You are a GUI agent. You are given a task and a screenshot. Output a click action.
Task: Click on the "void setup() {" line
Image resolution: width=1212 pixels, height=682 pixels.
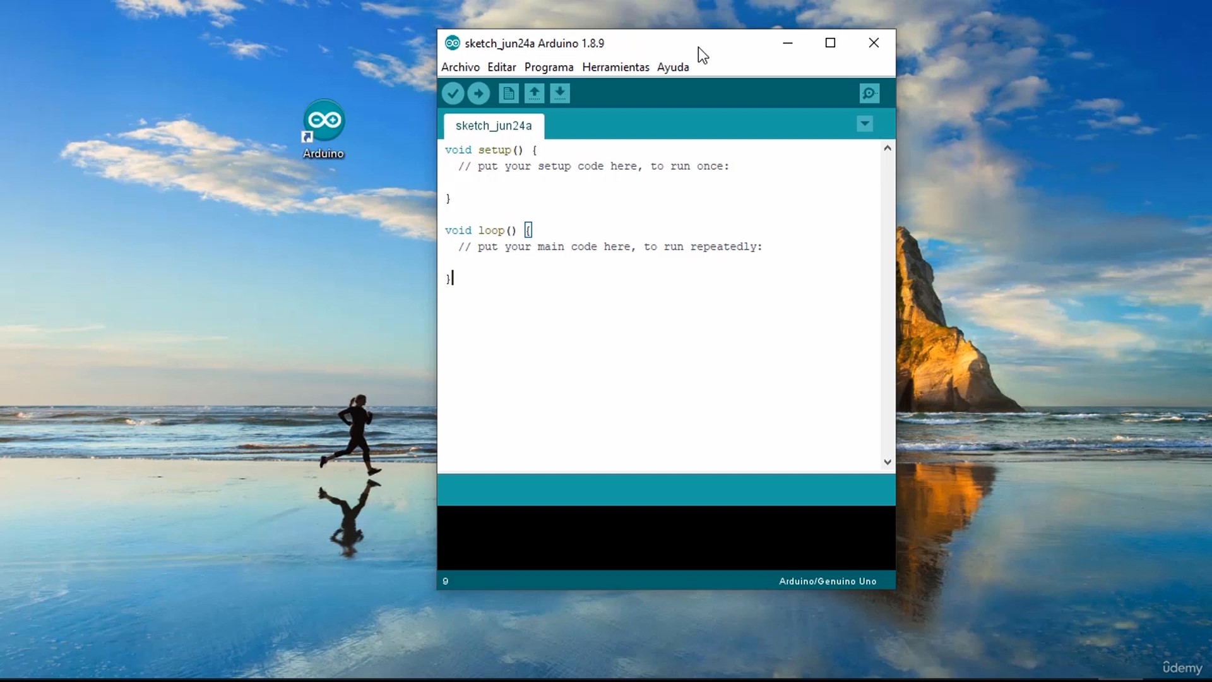pos(491,150)
